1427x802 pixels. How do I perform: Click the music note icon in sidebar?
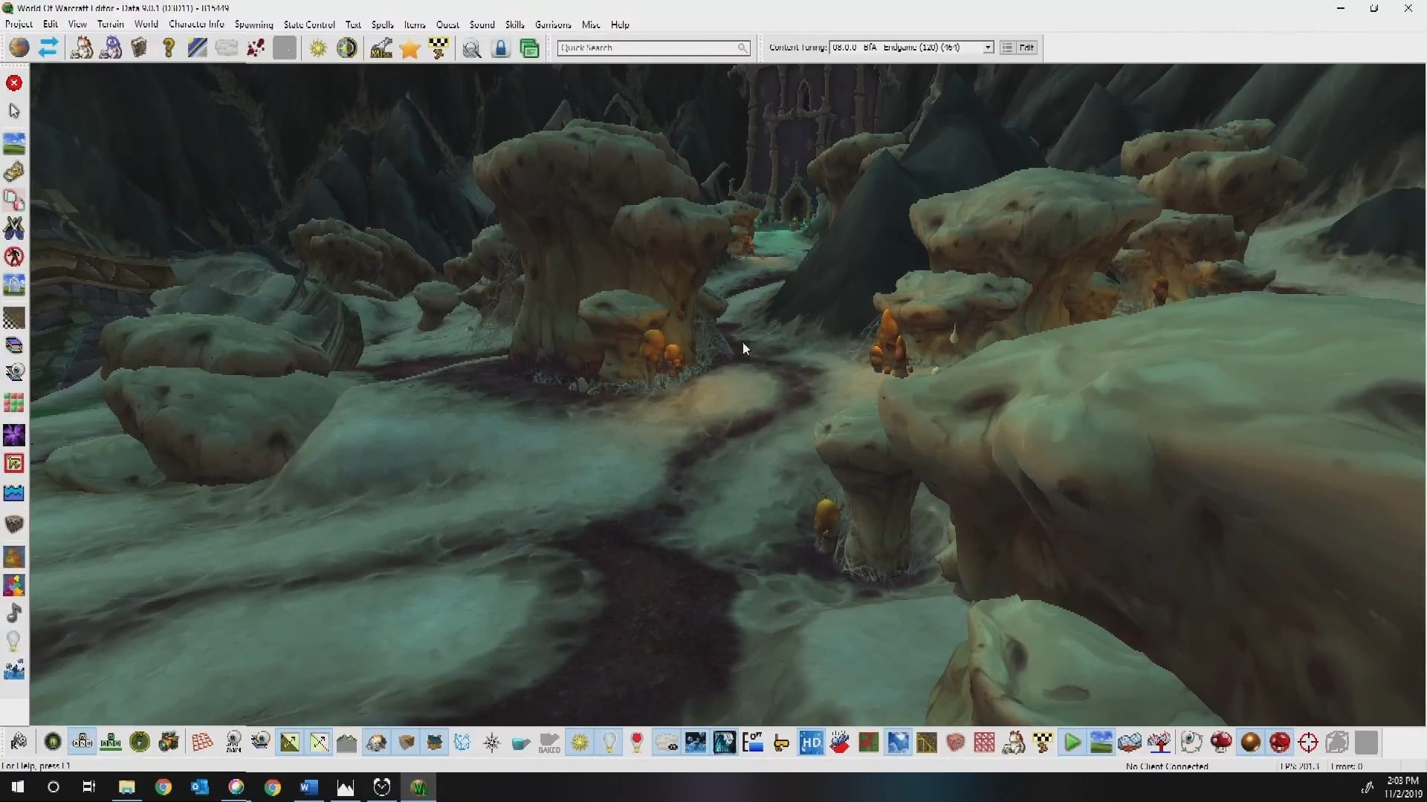click(x=14, y=613)
